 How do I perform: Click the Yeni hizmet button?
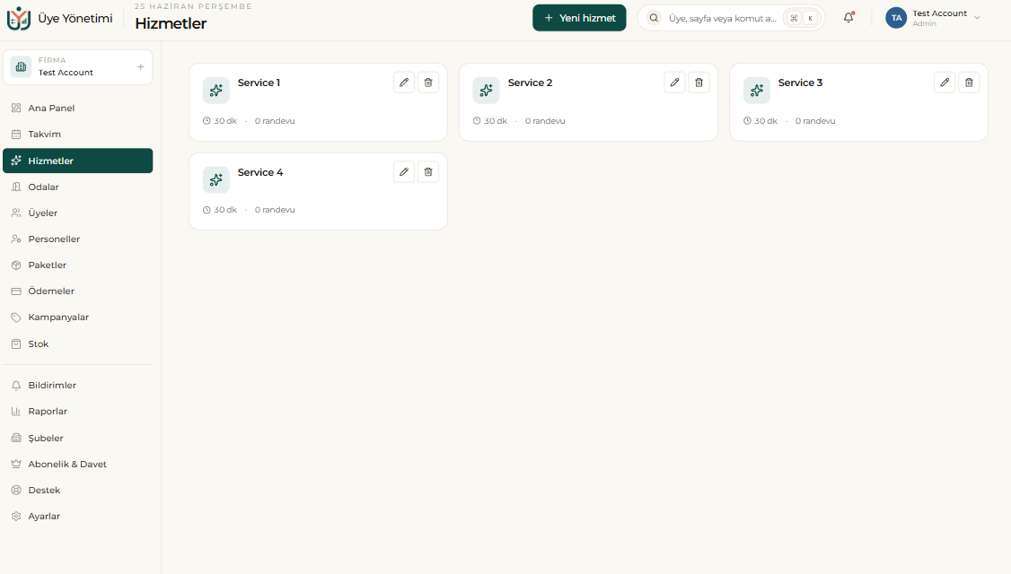[579, 18]
